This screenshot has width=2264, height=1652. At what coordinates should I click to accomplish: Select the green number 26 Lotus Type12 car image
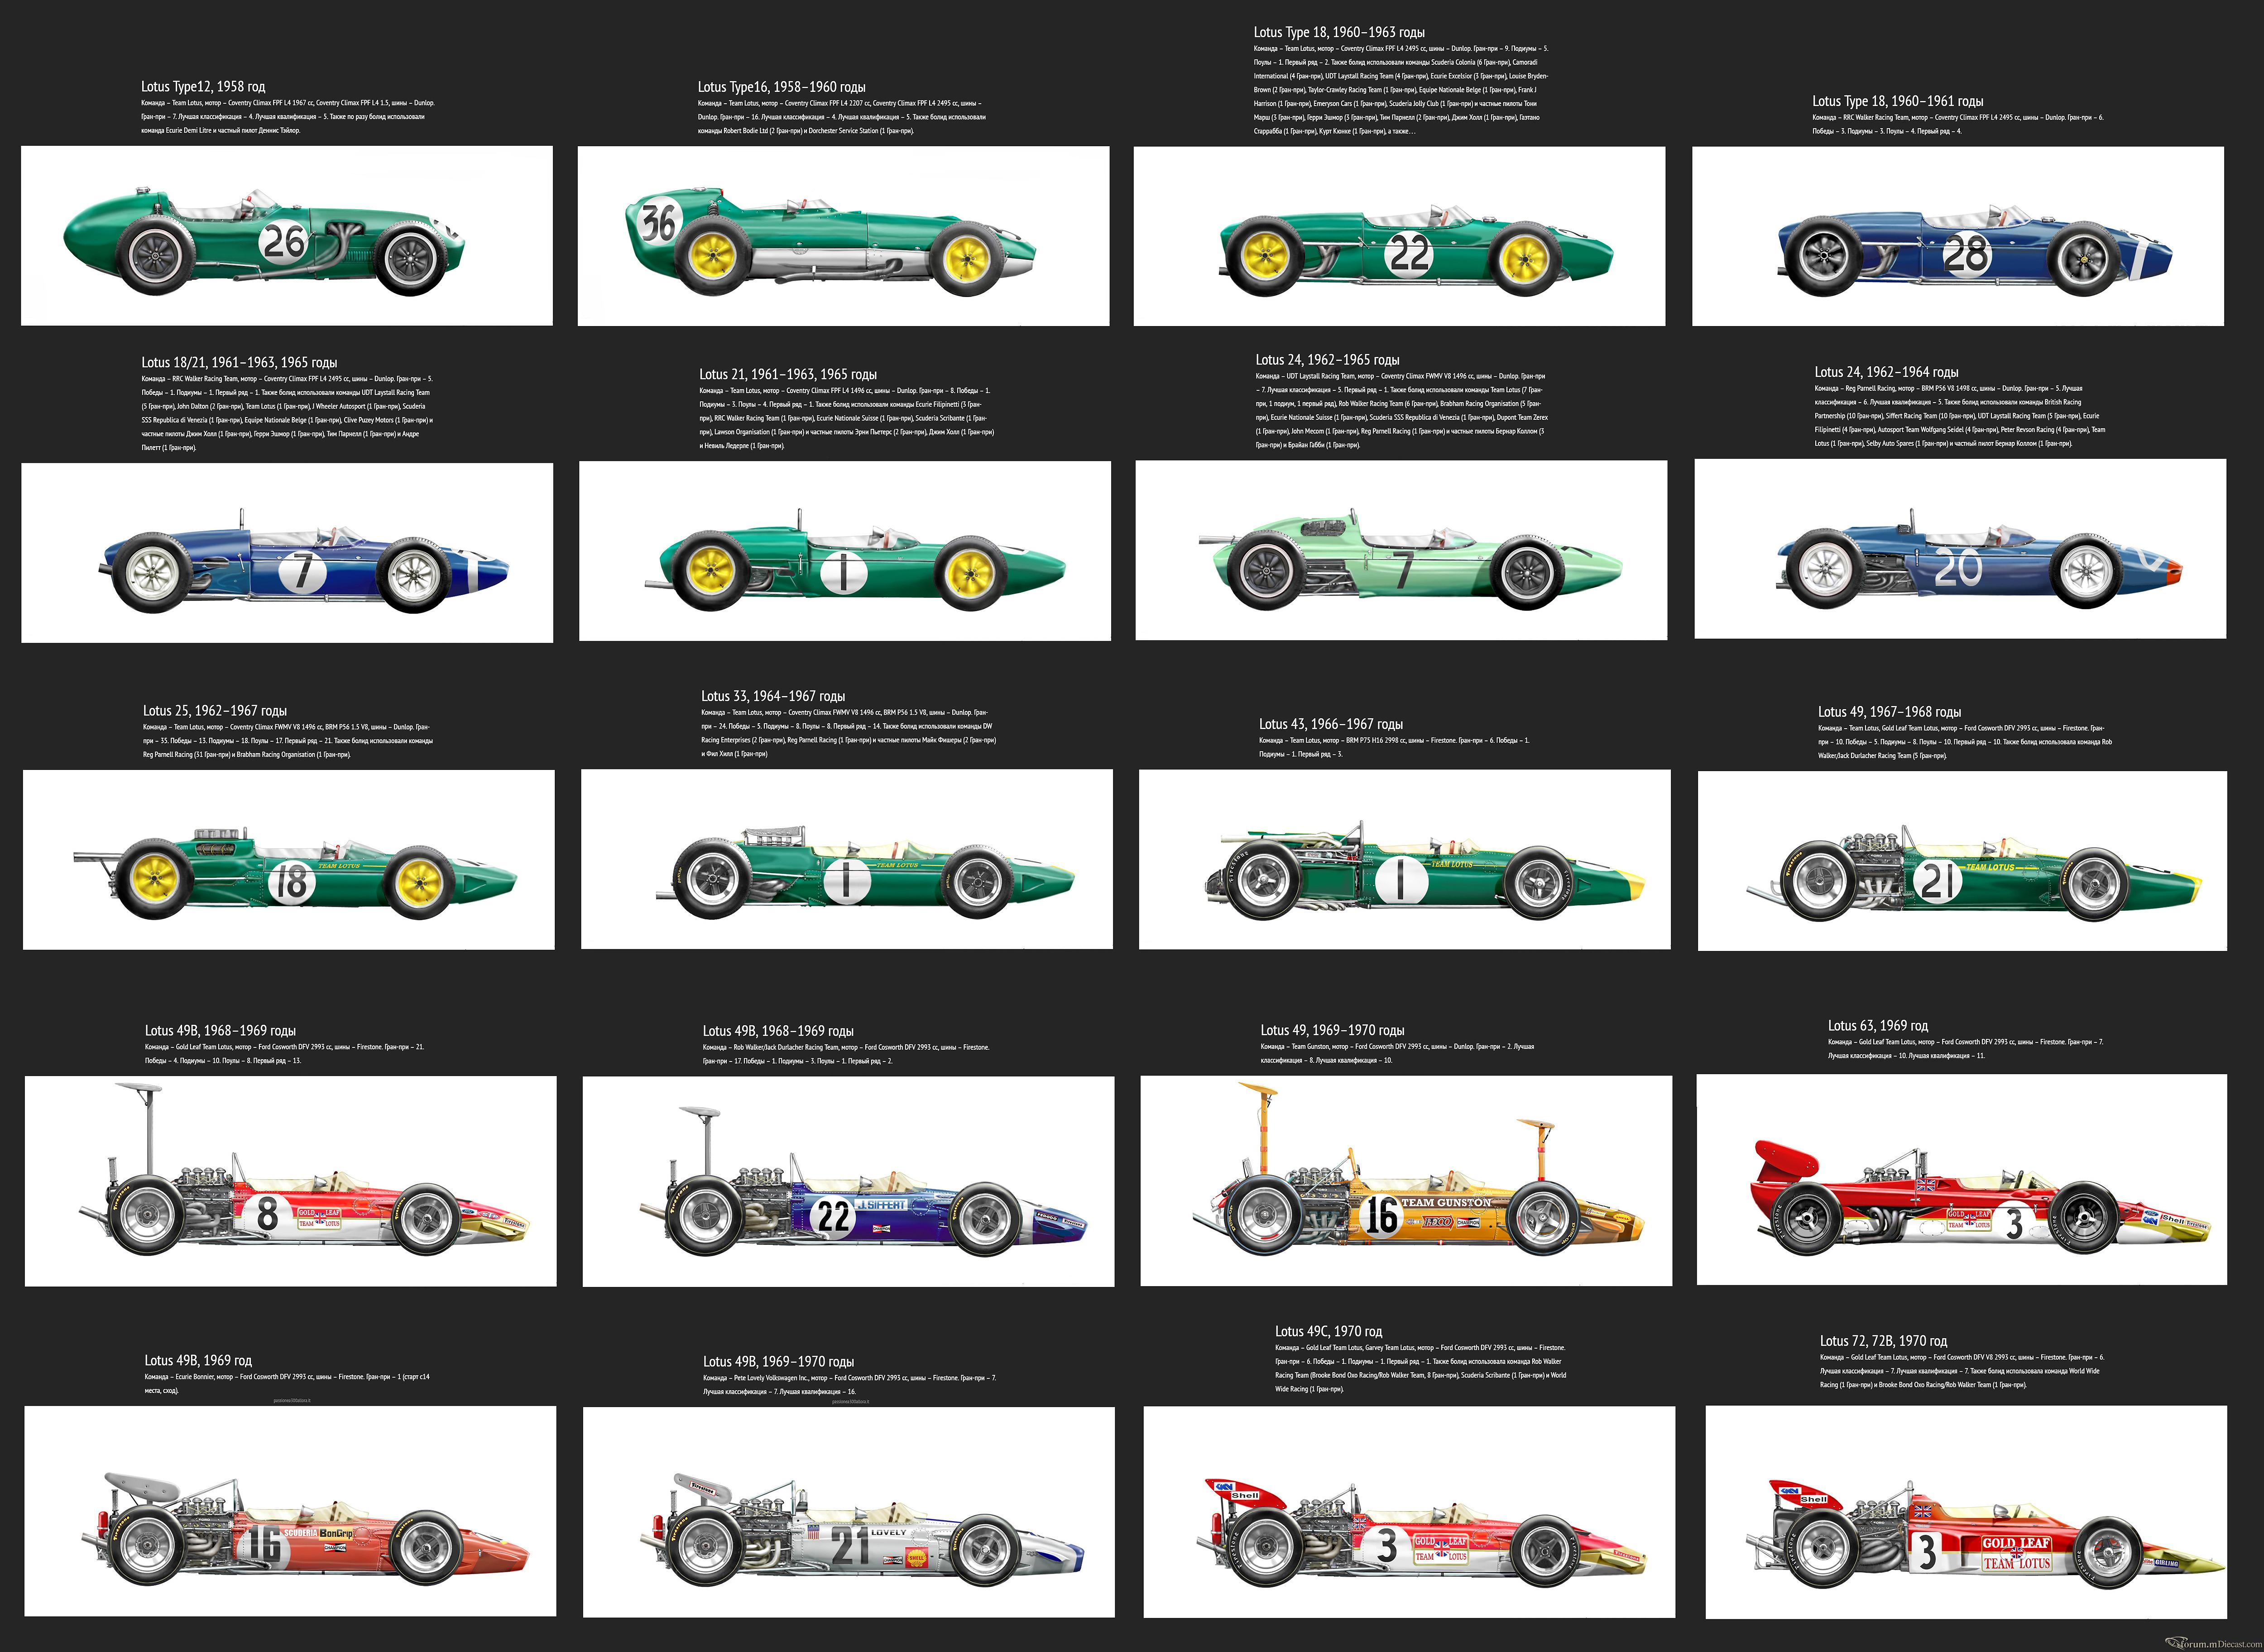tap(287, 236)
